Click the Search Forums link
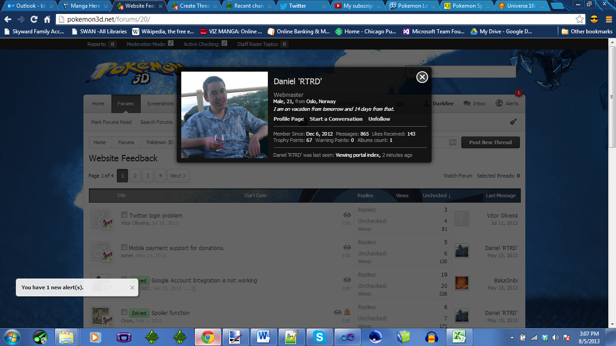The height and width of the screenshot is (346, 616). [156, 122]
